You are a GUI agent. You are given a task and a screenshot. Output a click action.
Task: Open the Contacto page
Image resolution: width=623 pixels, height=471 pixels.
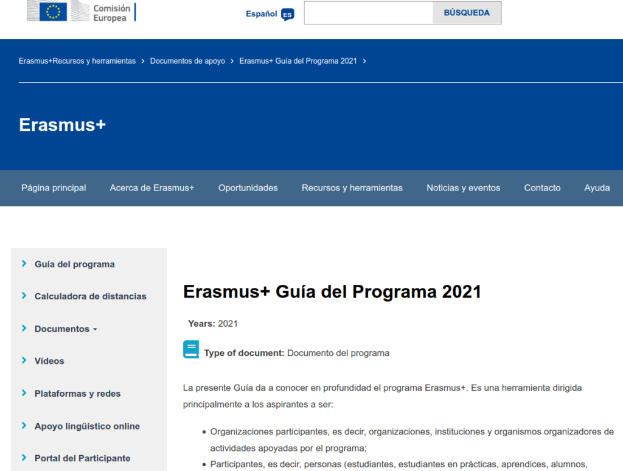[542, 188]
